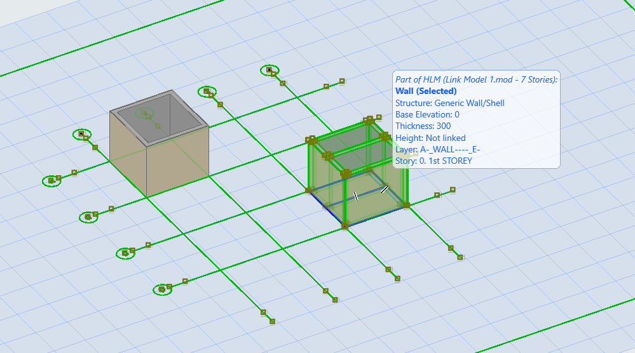635x353 pixels.
Task: Click the "Layer: A-_WALL----_E-" line in tooltip
Action: [437, 149]
